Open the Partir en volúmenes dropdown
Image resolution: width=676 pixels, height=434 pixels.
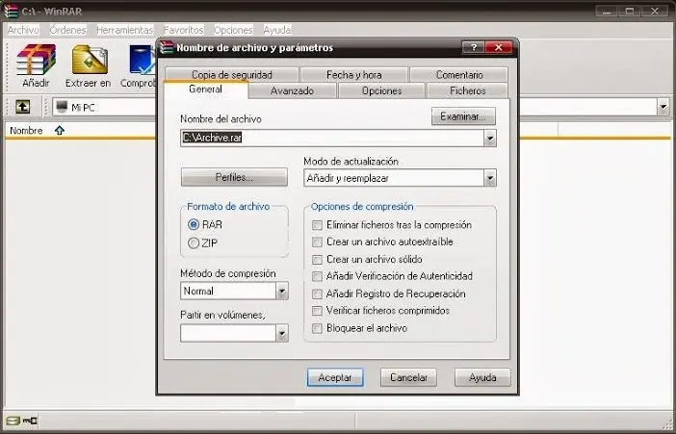point(282,334)
